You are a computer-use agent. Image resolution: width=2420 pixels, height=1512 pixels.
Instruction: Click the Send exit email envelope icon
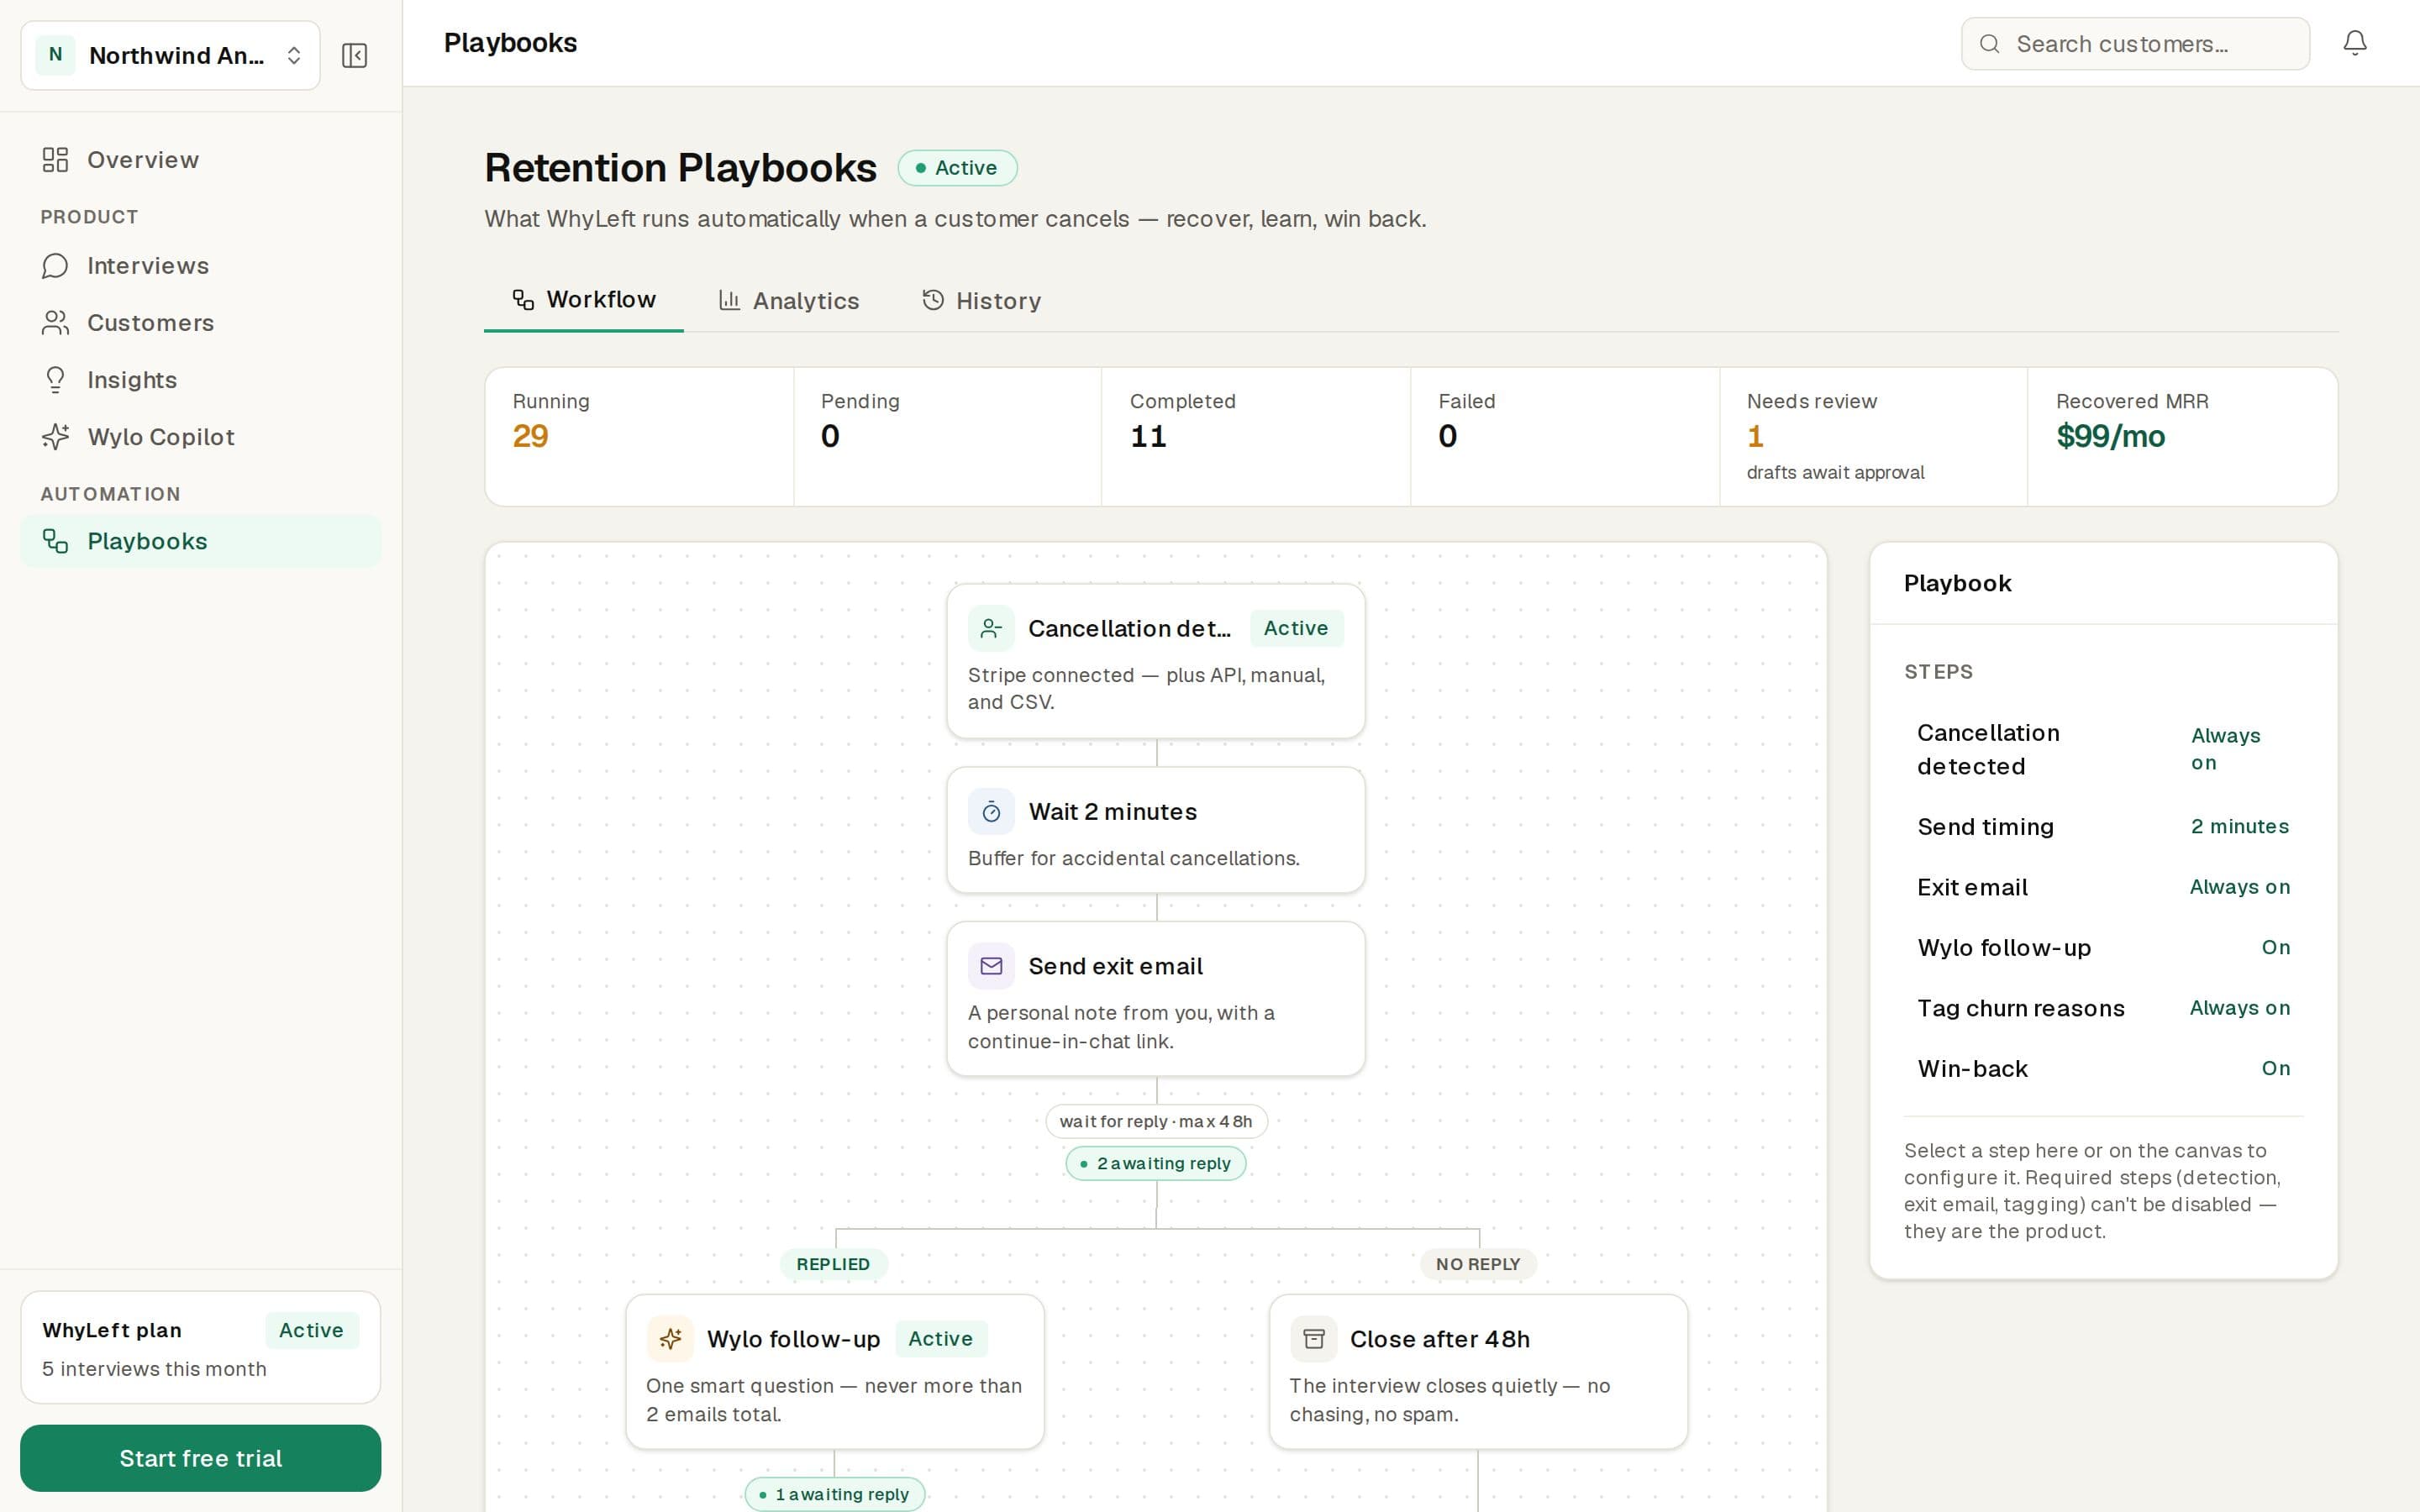[x=991, y=966]
